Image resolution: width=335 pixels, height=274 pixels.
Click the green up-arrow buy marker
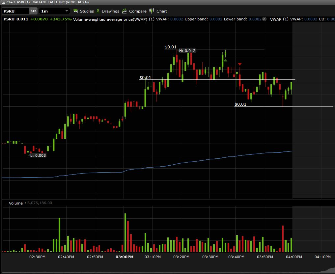pos(225,61)
